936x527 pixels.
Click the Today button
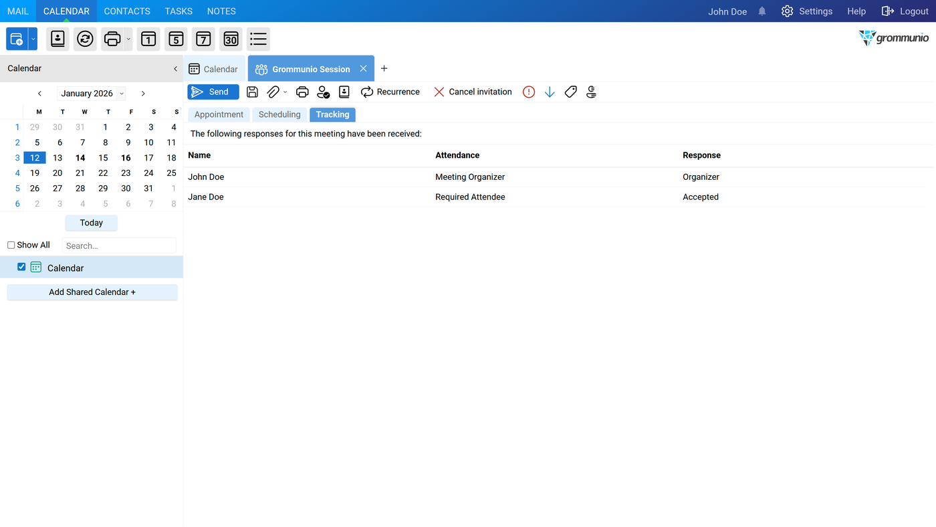pos(92,223)
